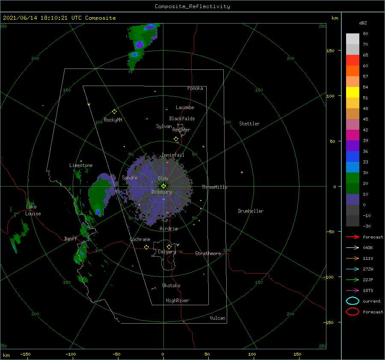Select the purple 36-39 dBZ swatch
This screenshot has height=360, width=385.
(x=352, y=146)
